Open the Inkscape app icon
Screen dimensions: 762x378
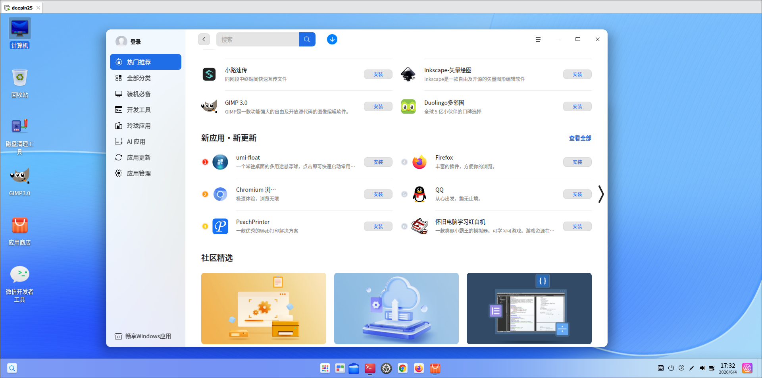coord(408,74)
